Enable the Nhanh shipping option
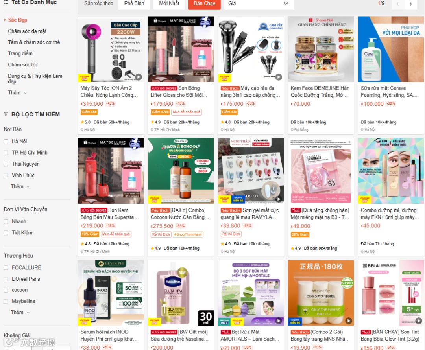 (x=6, y=221)
